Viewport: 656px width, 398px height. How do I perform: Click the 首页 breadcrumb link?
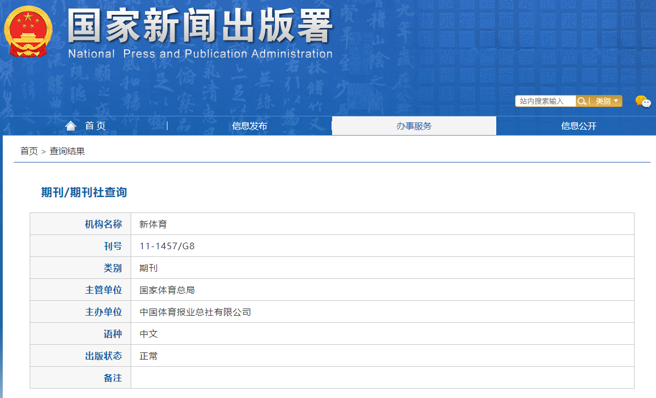point(29,151)
